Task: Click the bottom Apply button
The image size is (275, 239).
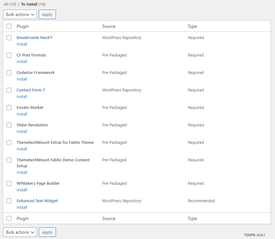Action: (47, 232)
